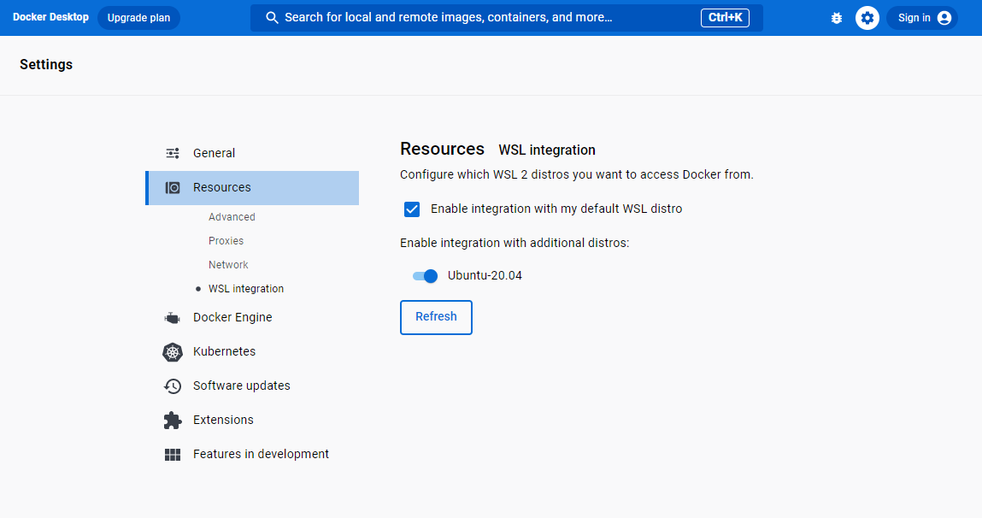Select WSL integration subsection
This screenshot has height=518, width=982.
[x=246, y=289]
